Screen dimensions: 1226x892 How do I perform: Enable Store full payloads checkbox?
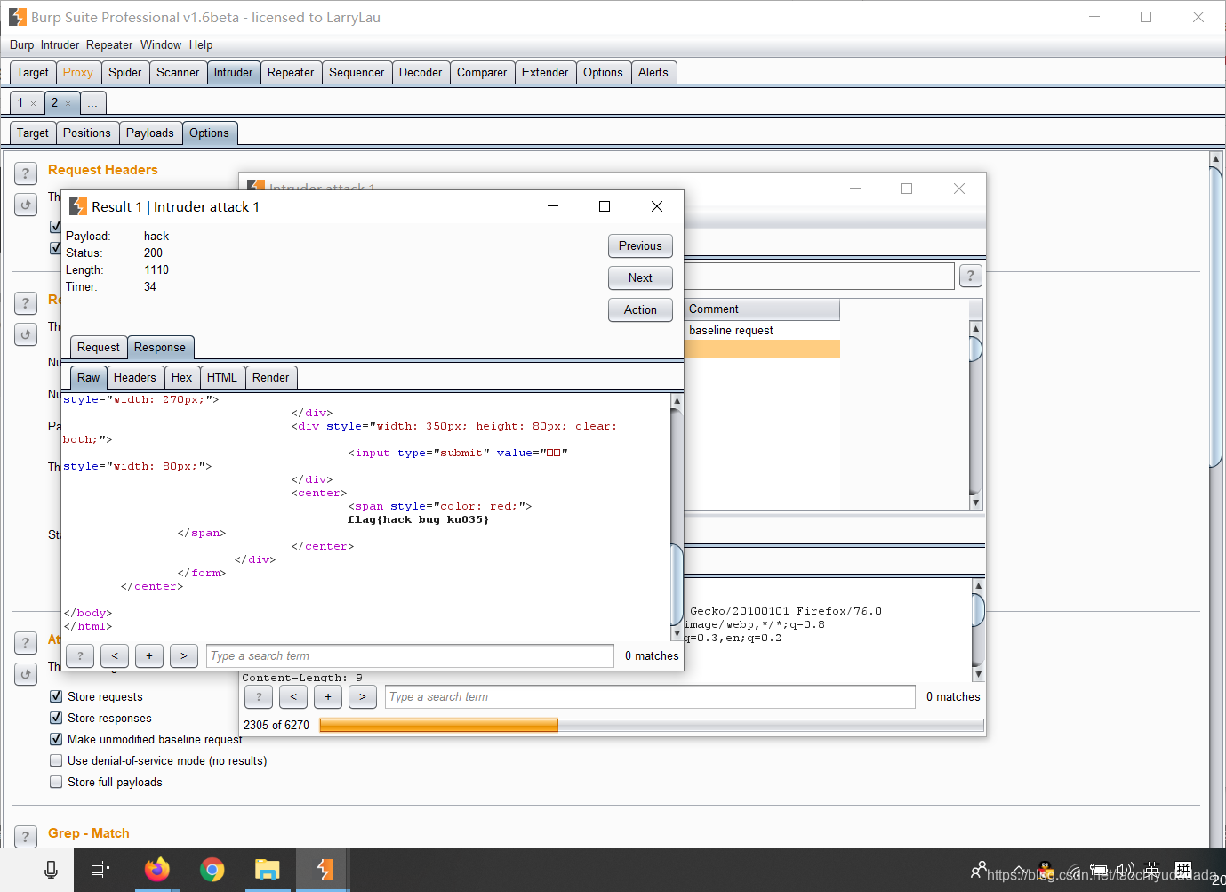56,782
